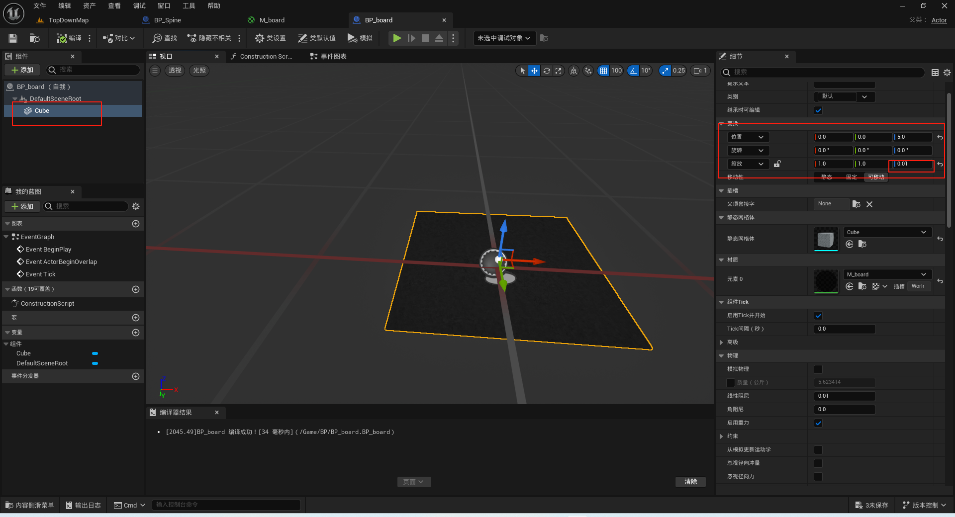The width and height of the screenshot is (955, 517).
Task: Open camera speed setting
Action: pyautogui.click(x=700, y=71)
